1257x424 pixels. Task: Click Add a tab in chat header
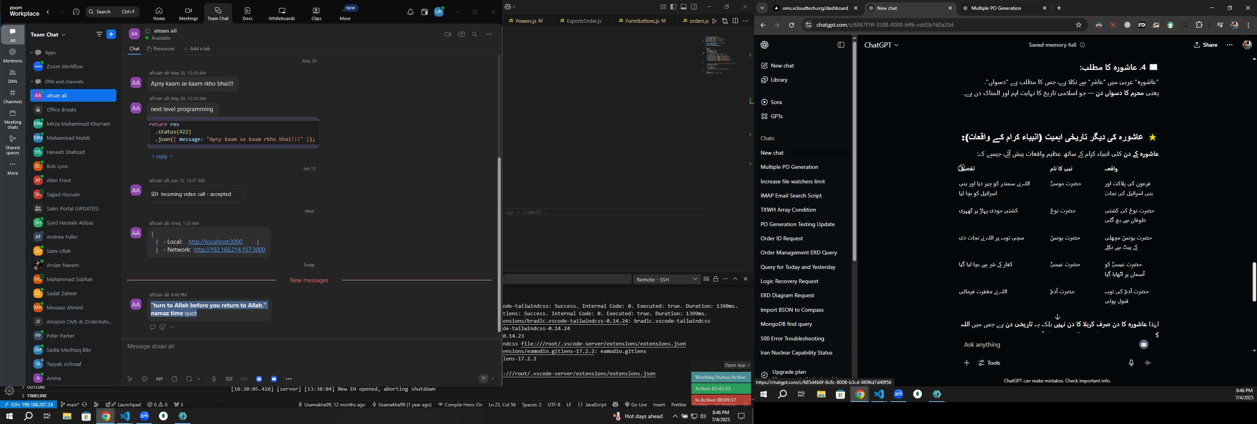click(197, 49)
